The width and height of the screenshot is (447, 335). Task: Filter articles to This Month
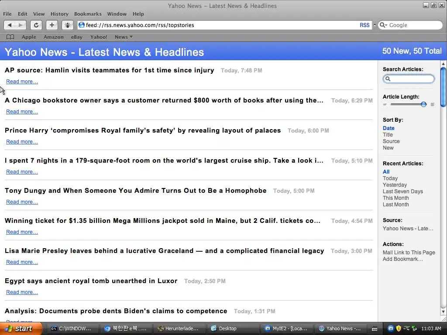click(x=395, y=198)
